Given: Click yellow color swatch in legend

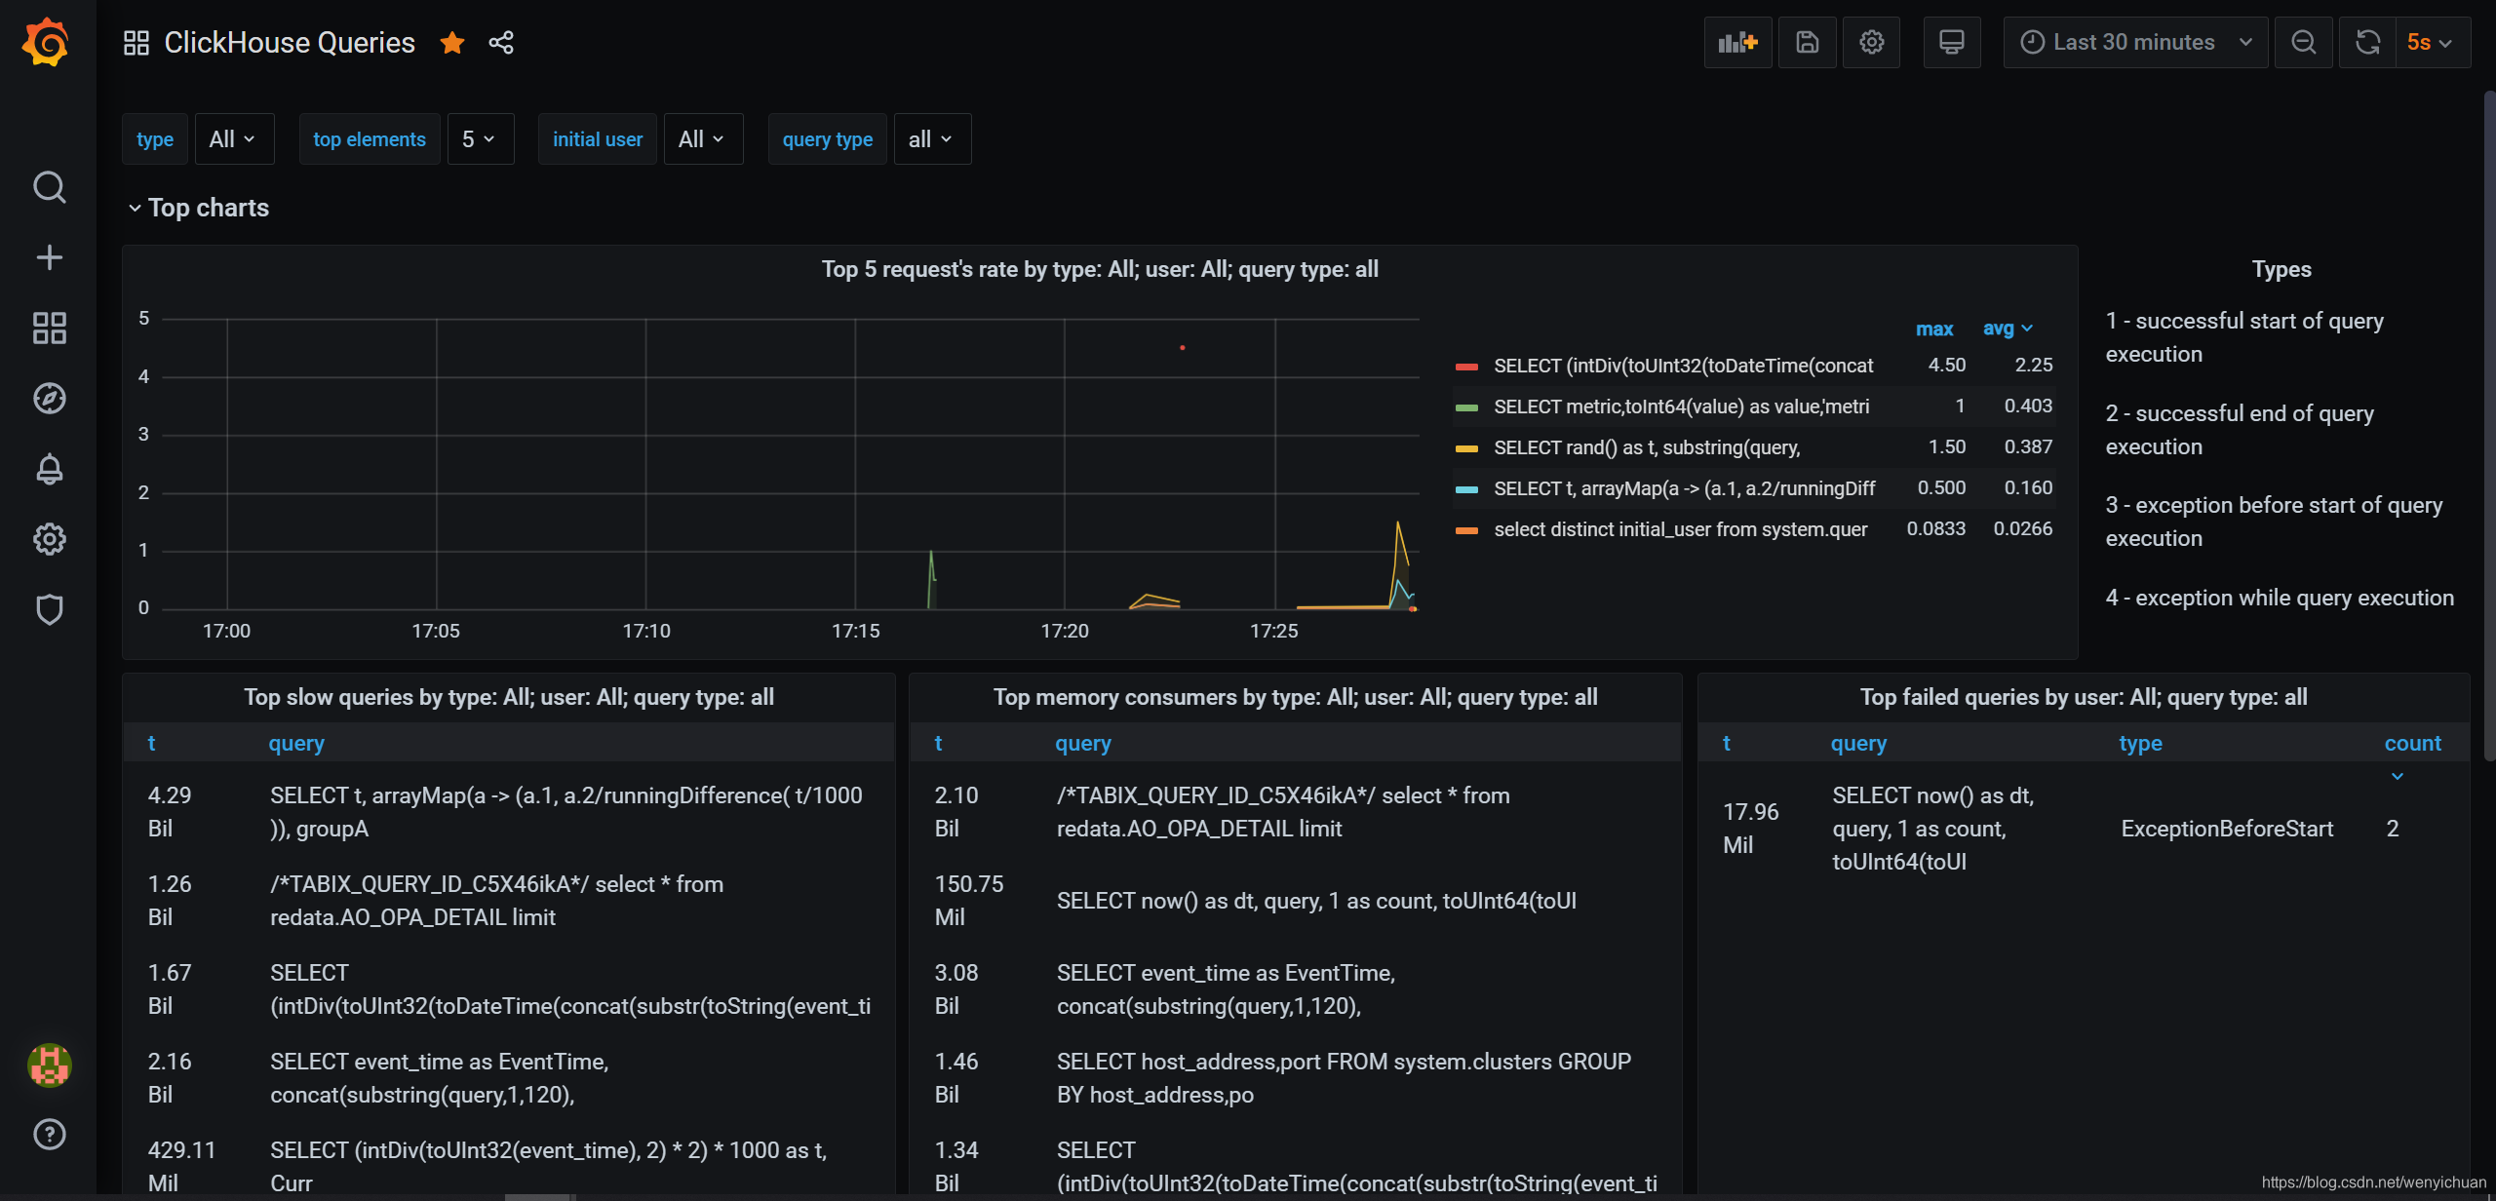Looking at the screenshot, I should [x=1466, y=448].
